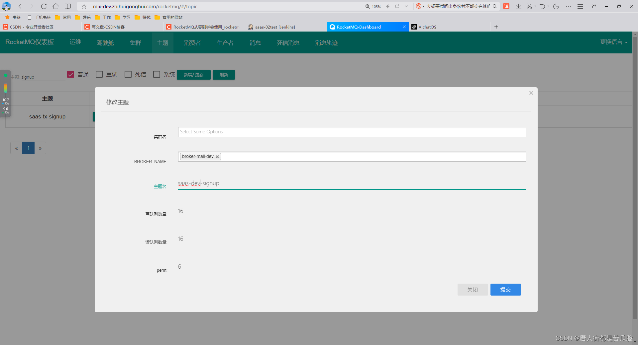Open the downloads icon

coord(518,6)
